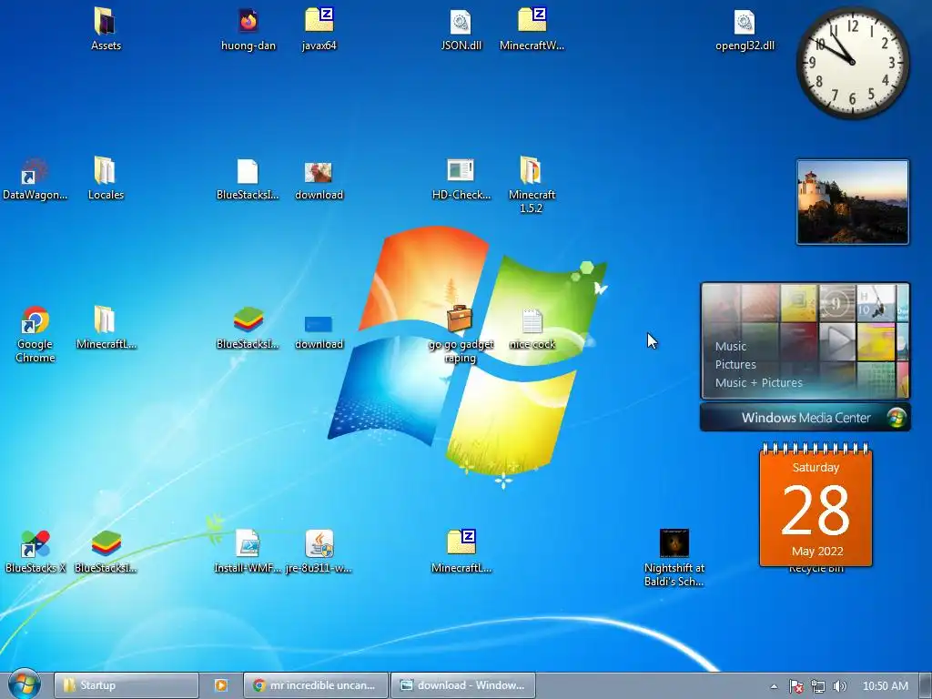Select the opengl32.dll file icon
The height and width of the screenshot is (699, 932).
[745, 22]
